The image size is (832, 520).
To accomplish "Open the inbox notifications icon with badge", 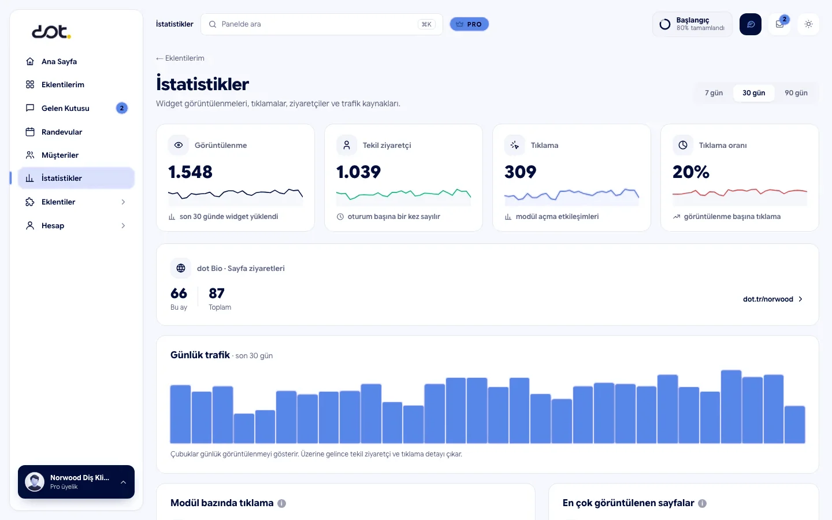I will coord(780,24).
